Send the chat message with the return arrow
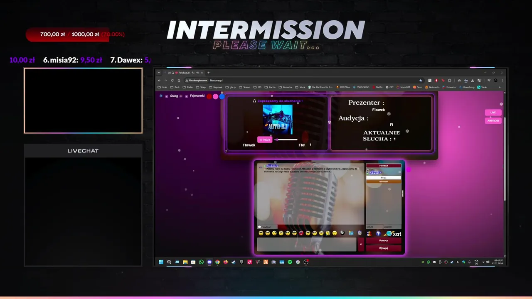The width and height of the screenshot is (532, 299). (x=361, y=244)
